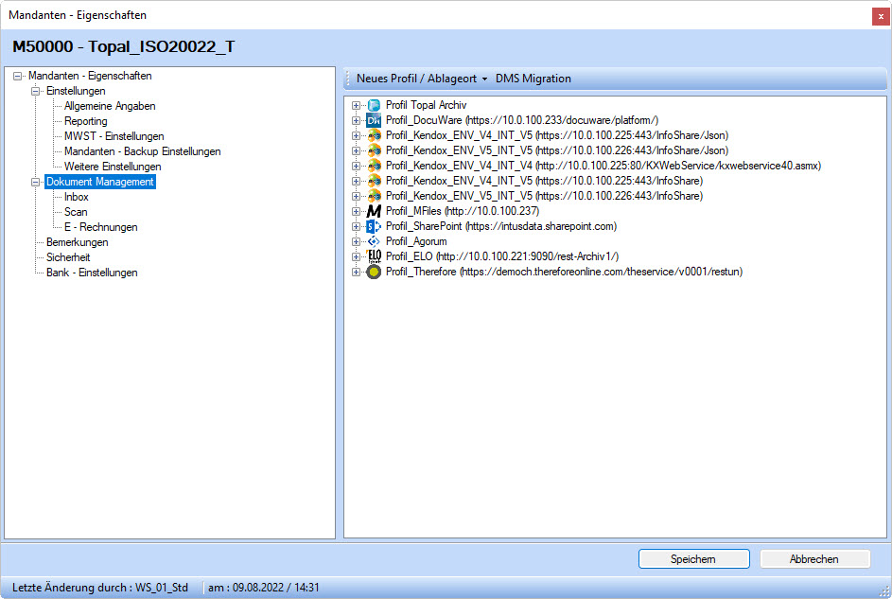Click the DocuWare profile icon
Screen dimensions: 892x599
pyautogui.click(x=374, y=121)
